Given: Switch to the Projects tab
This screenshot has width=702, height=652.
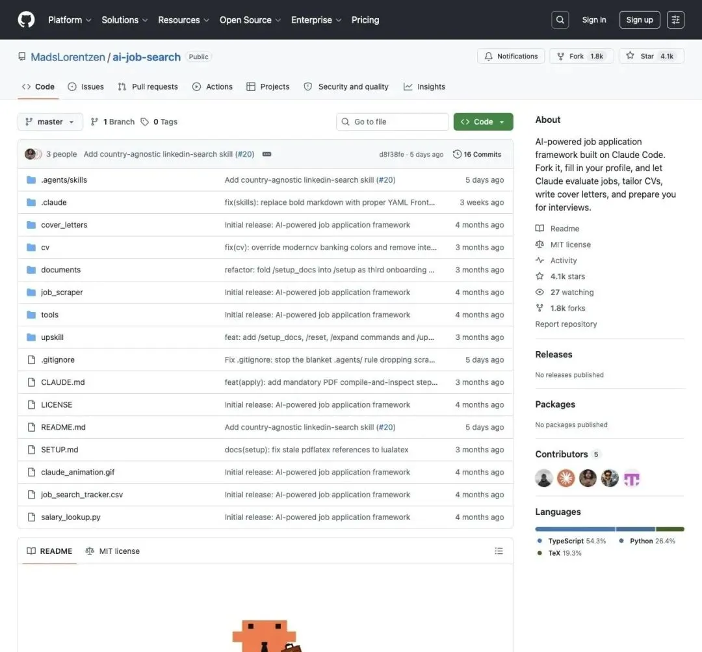Looking at the screenshot, I should click(x=268, y=87).
